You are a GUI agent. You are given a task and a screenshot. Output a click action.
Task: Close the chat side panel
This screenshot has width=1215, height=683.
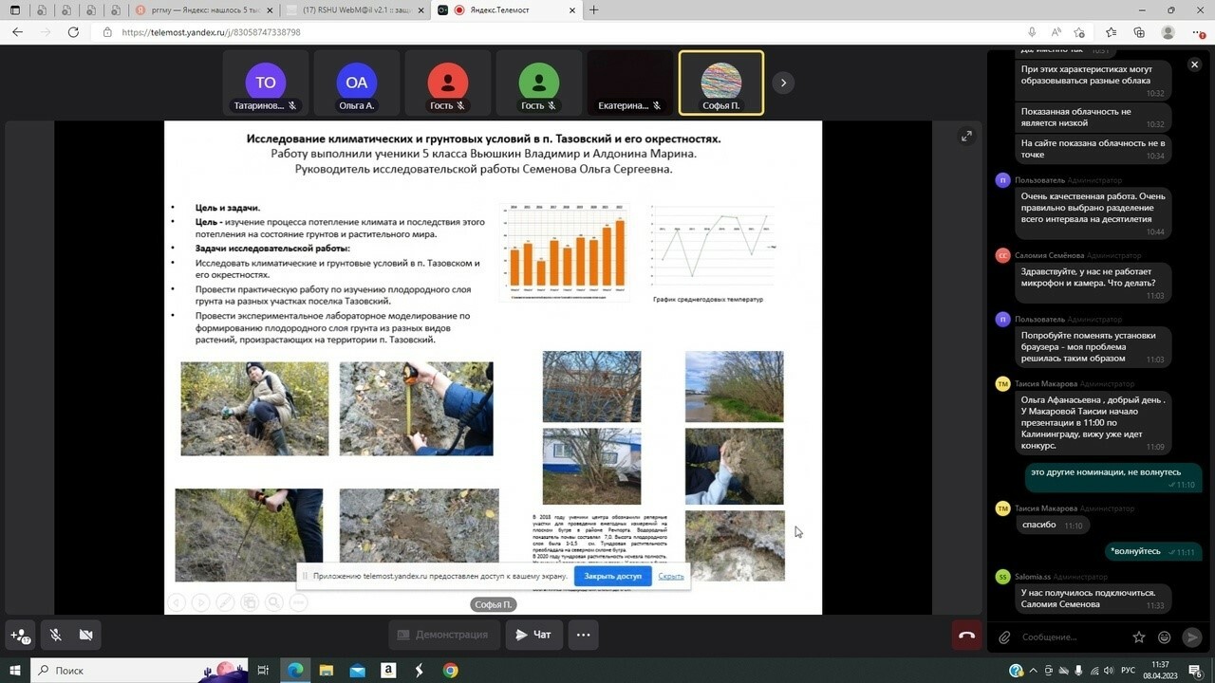(x=1194, y=65)
